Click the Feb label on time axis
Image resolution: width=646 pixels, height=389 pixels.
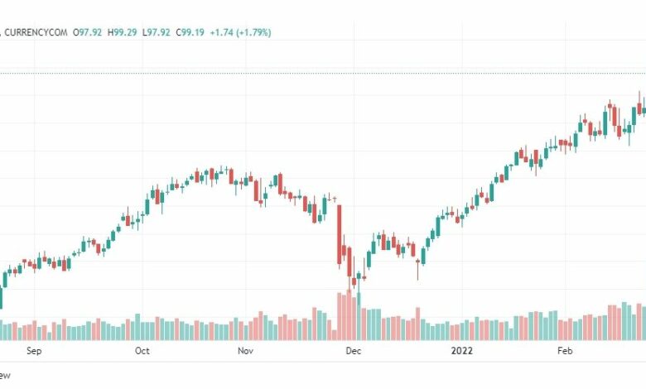pos(565,351)
